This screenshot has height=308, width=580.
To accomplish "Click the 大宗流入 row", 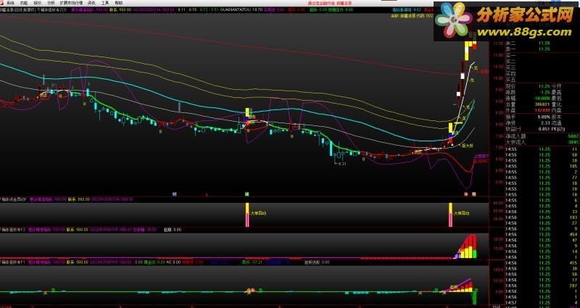I will (x=542, y=142).
